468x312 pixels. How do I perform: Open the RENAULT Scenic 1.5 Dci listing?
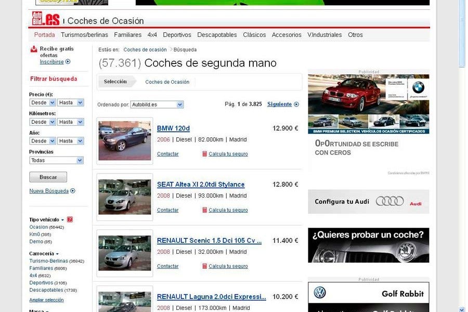click(x=209, y=240)
